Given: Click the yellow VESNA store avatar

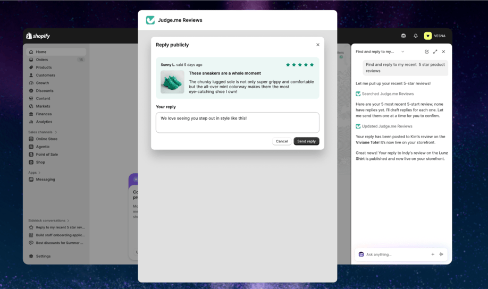Looking at the screenshot, I should click(428, 36).
